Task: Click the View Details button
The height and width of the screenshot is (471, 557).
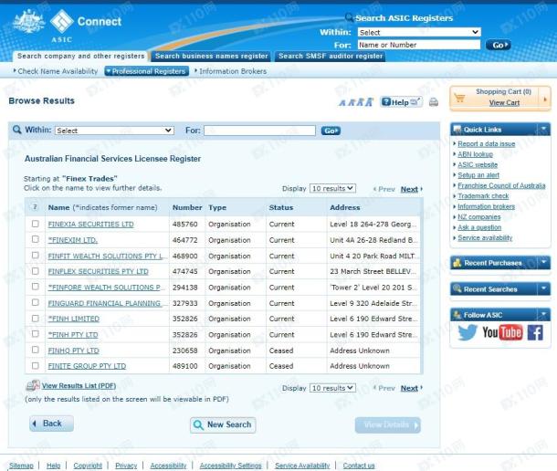Action: pyautogui.click(x=388, y=424)
